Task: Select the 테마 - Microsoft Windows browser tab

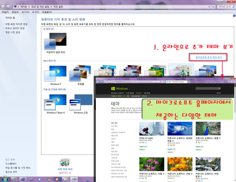Action: [x=176, y=82]
